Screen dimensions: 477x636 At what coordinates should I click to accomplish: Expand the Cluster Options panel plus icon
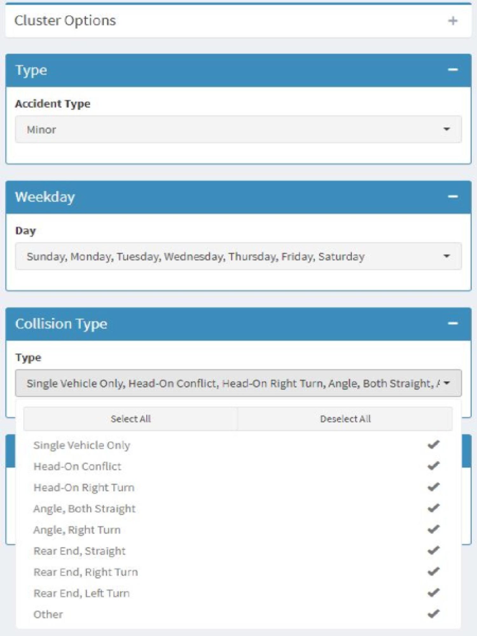(x=453, y=21)
